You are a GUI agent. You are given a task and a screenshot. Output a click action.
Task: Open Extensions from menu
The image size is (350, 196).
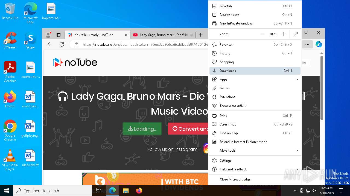point(255,97)
